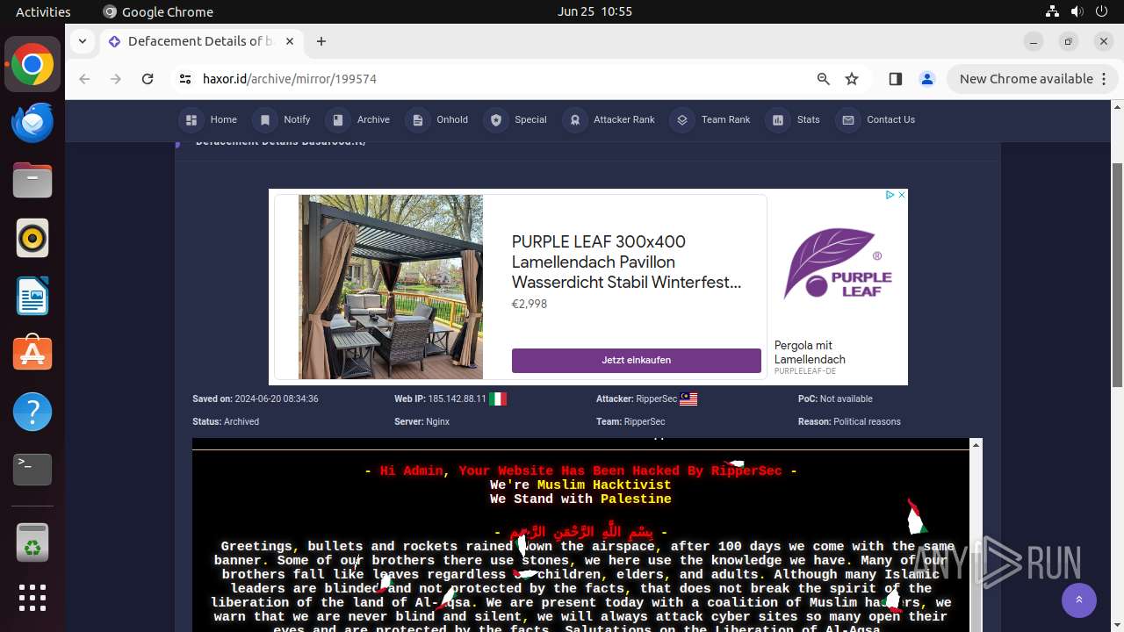Viewport: 1124px width, 632px height.
Task: Click Jetzt einkaufen button
Action: [x=637, y=360]
